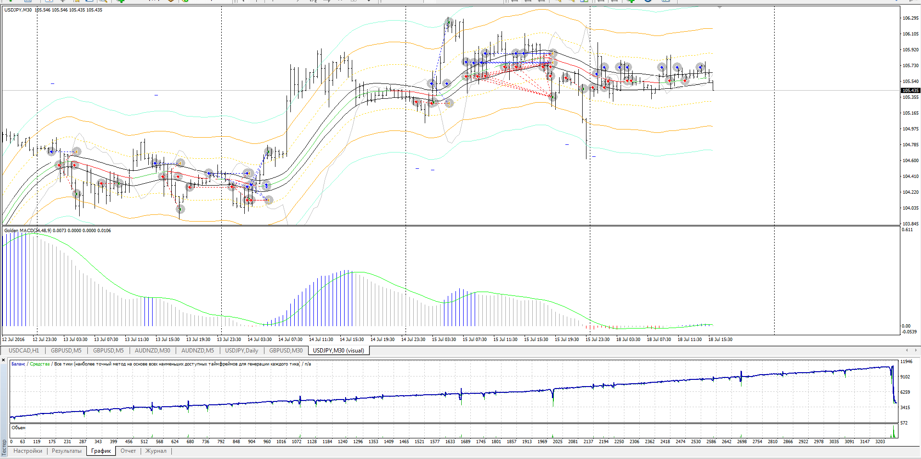
Task: Switch to the AUDNZD,M30 chart tab
Action: (x=153, y=351)
